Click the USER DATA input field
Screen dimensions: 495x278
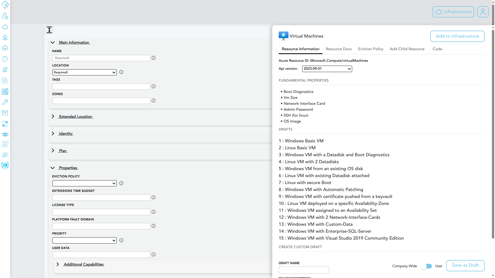coord(101,255)
